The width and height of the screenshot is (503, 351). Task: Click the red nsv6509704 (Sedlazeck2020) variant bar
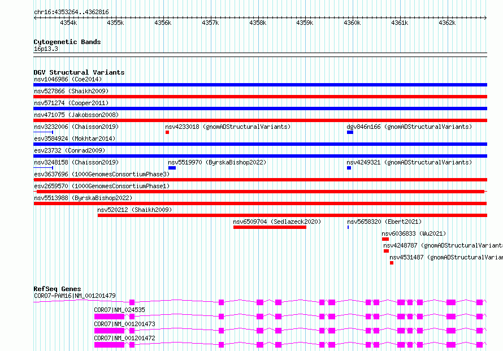270,227
